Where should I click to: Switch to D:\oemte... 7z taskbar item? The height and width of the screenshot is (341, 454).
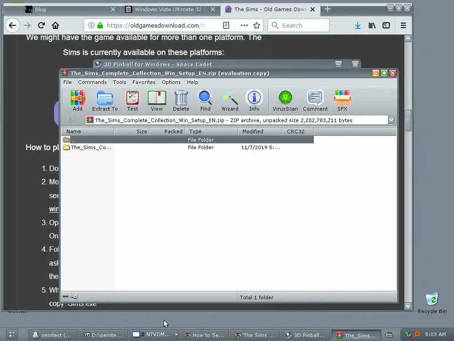tap(103, 335)
